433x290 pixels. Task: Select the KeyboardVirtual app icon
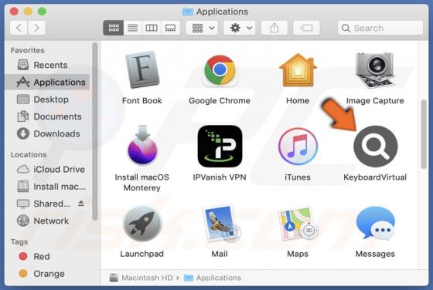(375, 147)
